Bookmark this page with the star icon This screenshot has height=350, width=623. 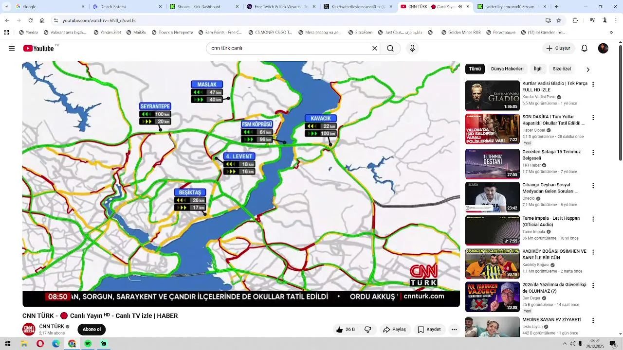(x=559, y=20)
